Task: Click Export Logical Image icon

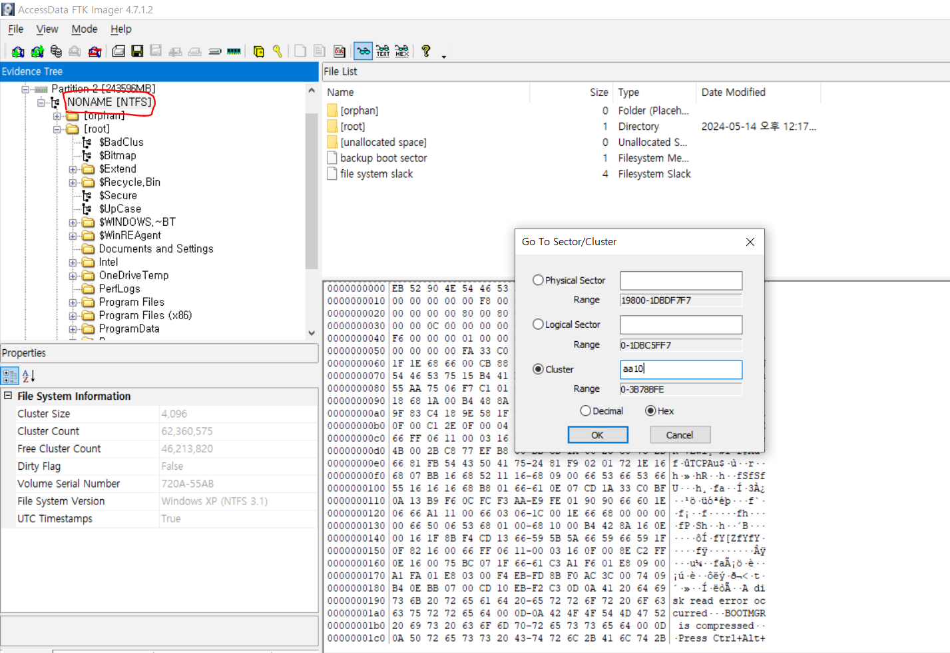Action: click(156, 51)
